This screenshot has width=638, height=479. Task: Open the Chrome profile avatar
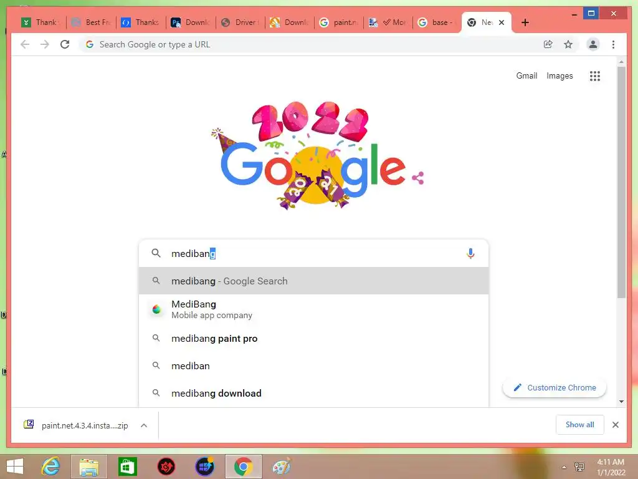click(x=593, y=44)
